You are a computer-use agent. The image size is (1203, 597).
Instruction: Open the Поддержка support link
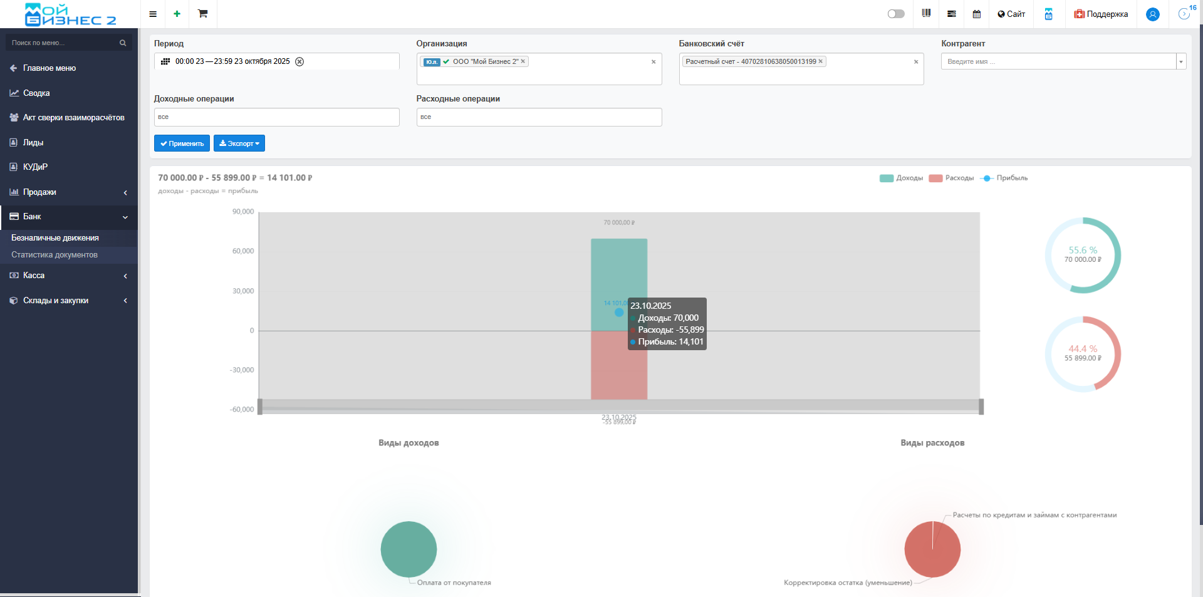pos(1101,14)
